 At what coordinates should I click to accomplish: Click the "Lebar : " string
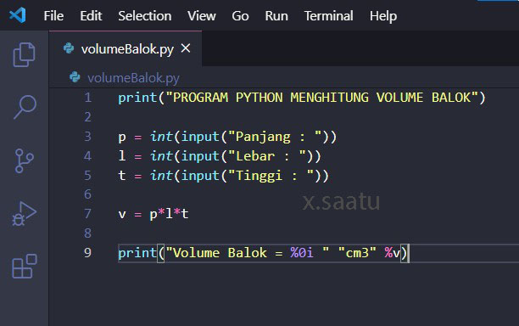267,156
